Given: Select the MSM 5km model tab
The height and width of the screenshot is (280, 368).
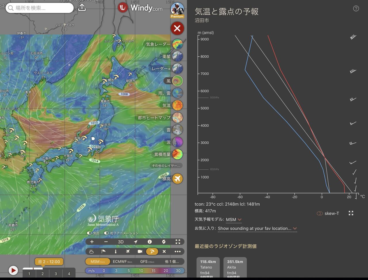Looking at the screenshot, I should pos(98,262).
